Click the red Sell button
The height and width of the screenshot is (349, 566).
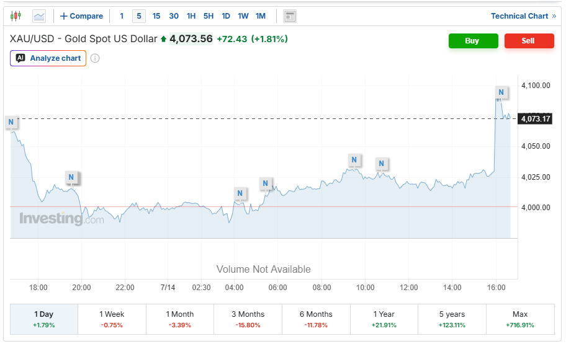coord(529,41)
